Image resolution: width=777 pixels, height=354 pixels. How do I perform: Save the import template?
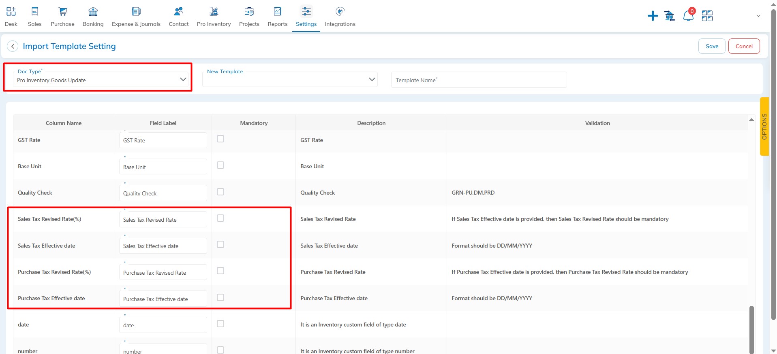(712, 47)
